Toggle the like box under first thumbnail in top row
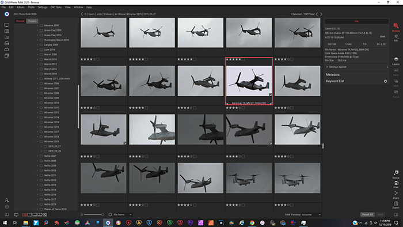Image resolution: width=403 pixels, height=227 pixels. coord(98,59)
